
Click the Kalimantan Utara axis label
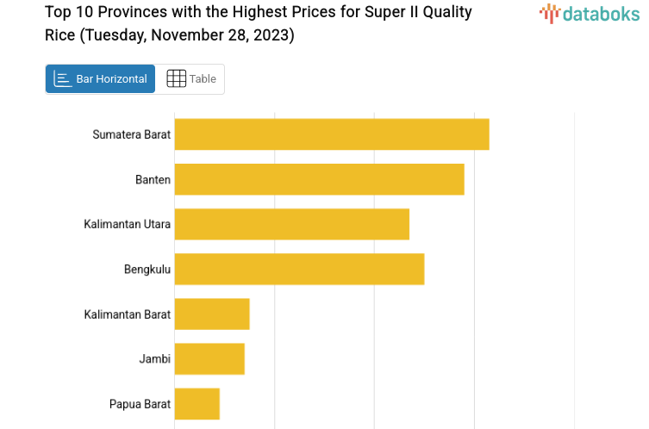pos(128,224)
